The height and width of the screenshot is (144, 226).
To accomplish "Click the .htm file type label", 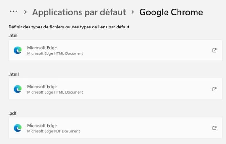I will pyautogui.click(x=13, y=35).
